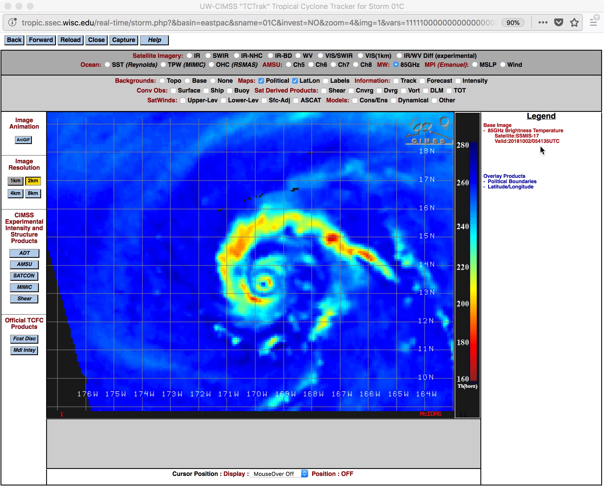The image size is (604, 486).
Task: Open the Help button
Action: [154, 40]
